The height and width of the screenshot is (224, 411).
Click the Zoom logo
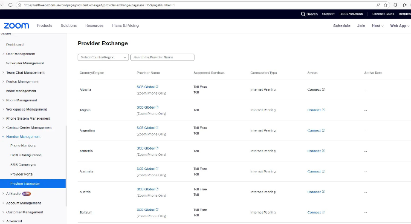click(x=17, y=26)
